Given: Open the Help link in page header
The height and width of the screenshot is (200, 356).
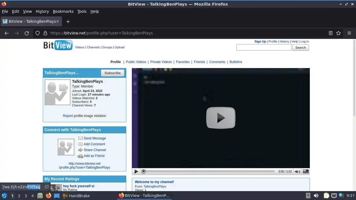Looking at the screenshot, I should point(295,41).
